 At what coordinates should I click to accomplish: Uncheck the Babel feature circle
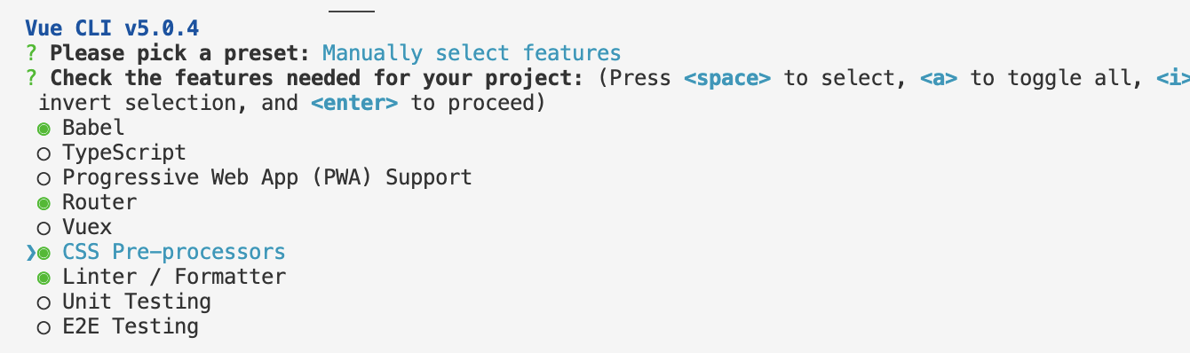pyautogui.click(x=44, y=129)
